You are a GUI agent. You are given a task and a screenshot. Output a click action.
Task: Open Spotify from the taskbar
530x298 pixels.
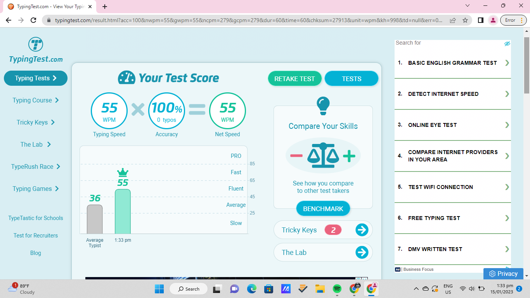(337, 289)
